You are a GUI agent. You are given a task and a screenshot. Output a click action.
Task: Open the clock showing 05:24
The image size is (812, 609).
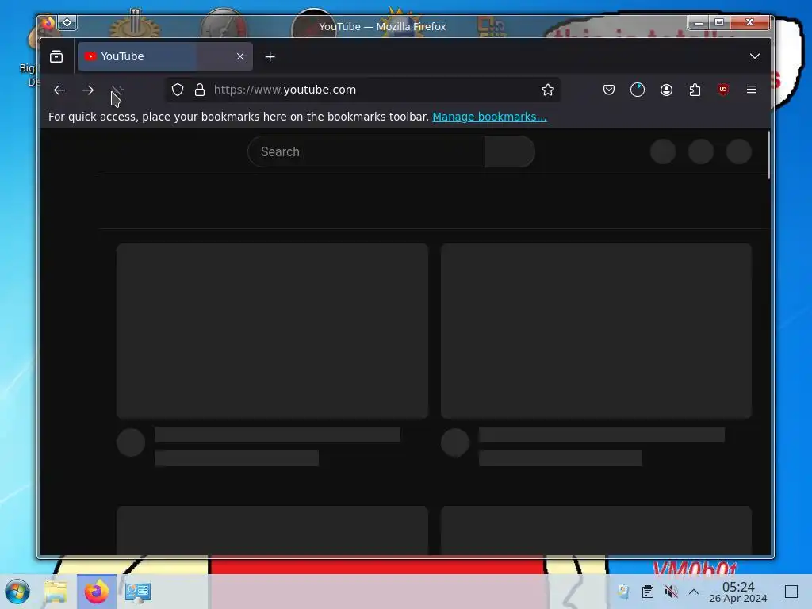(738, 592)
